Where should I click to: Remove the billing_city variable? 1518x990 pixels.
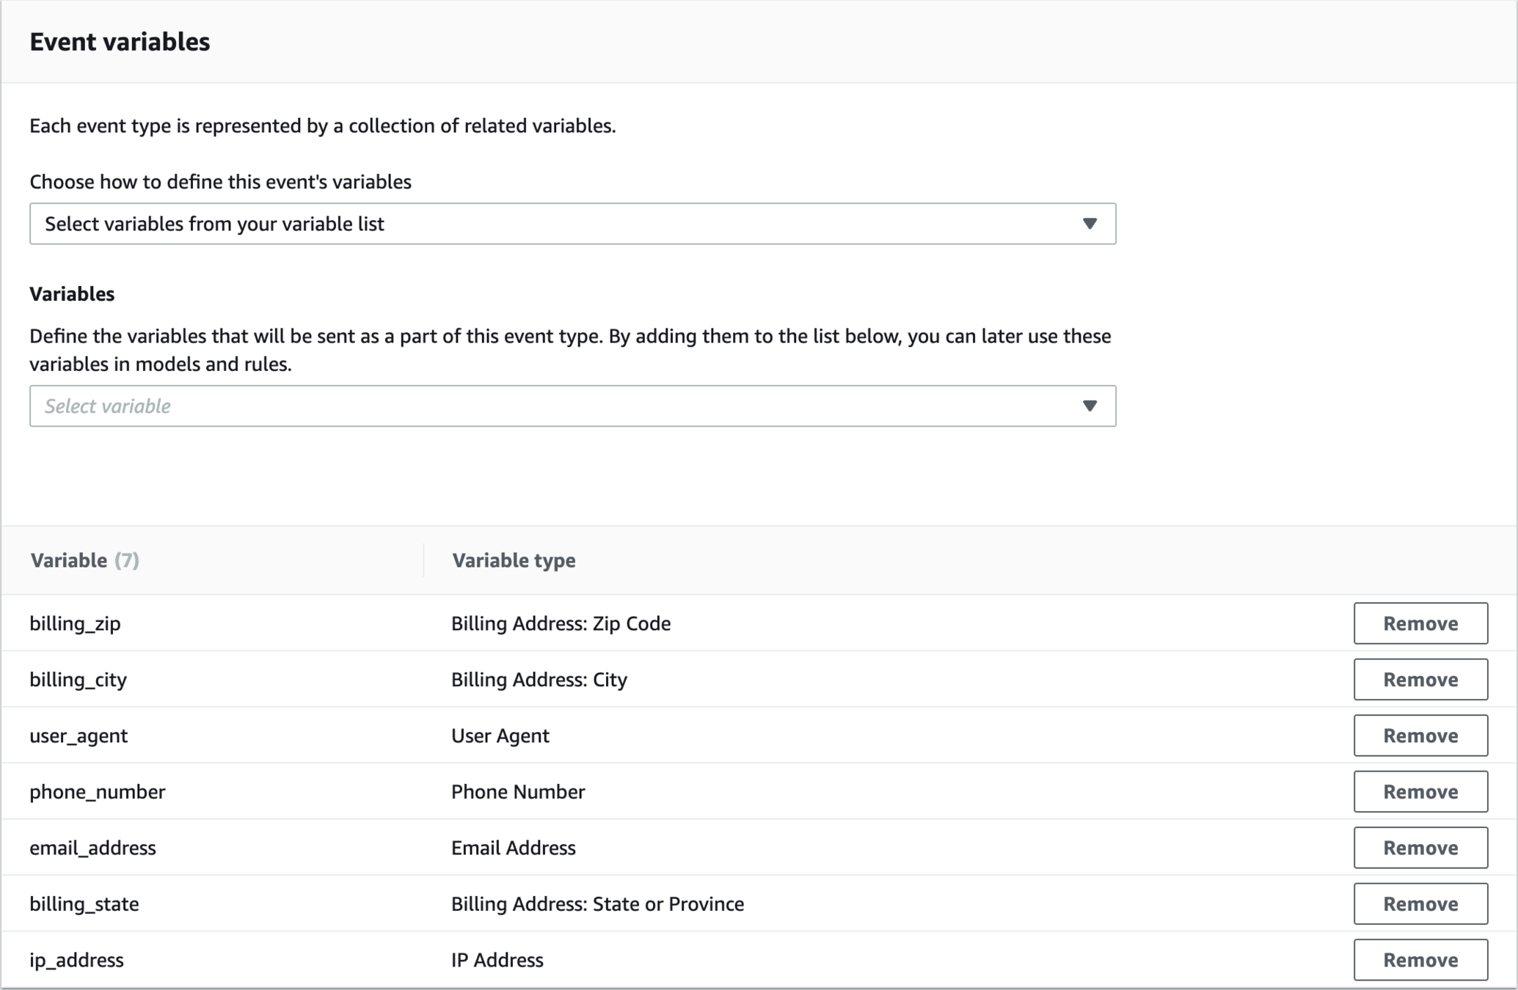pyautogui.click(x=1420, y=679)
